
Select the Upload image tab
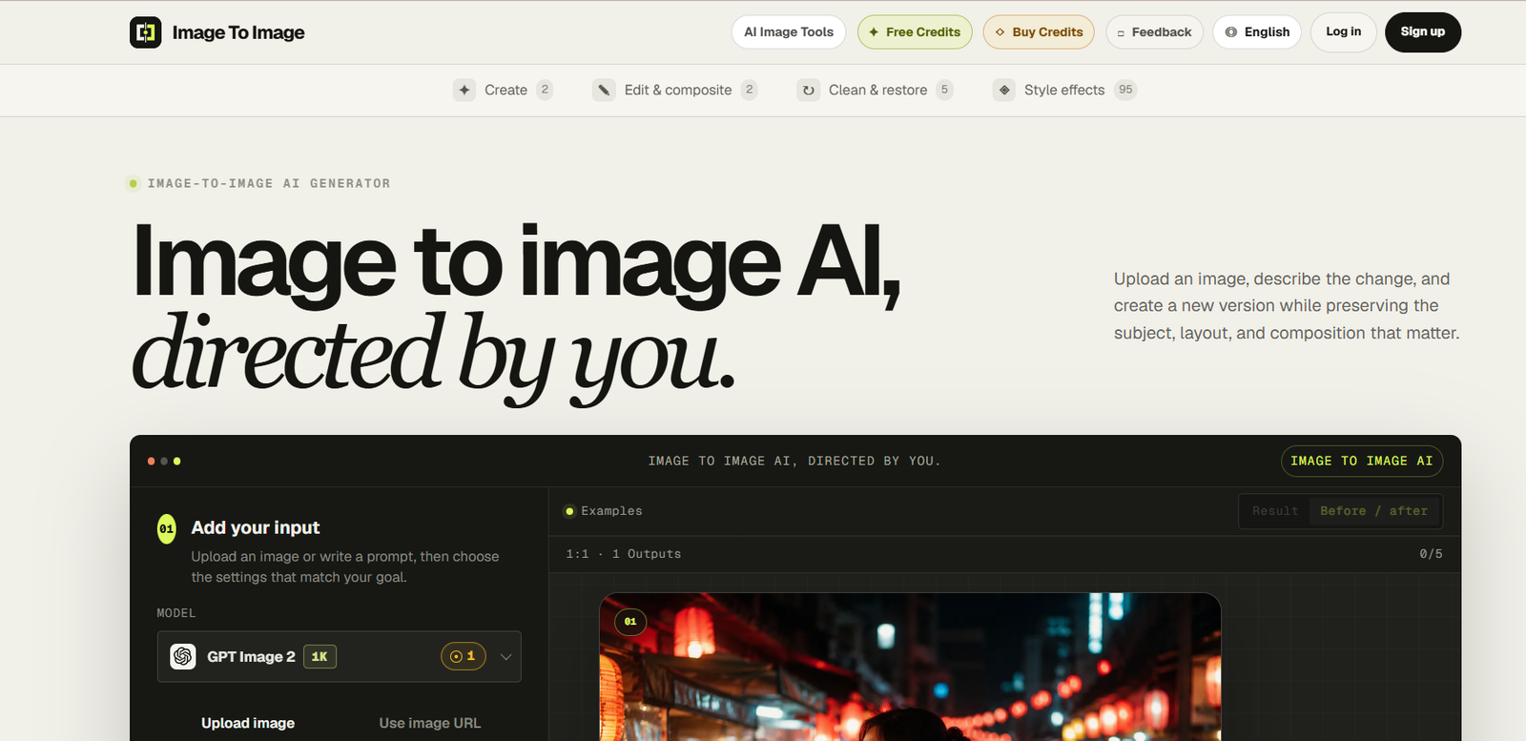[x=248, y=723]
